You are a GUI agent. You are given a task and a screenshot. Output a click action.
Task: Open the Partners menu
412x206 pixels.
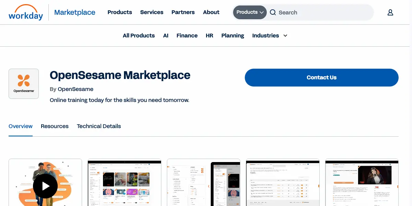coord(183,12)
